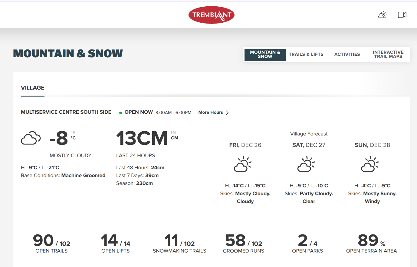The image size is (417, 267).
Task: Switch snowfall unit to CM
Action: (x=175, y=138)
